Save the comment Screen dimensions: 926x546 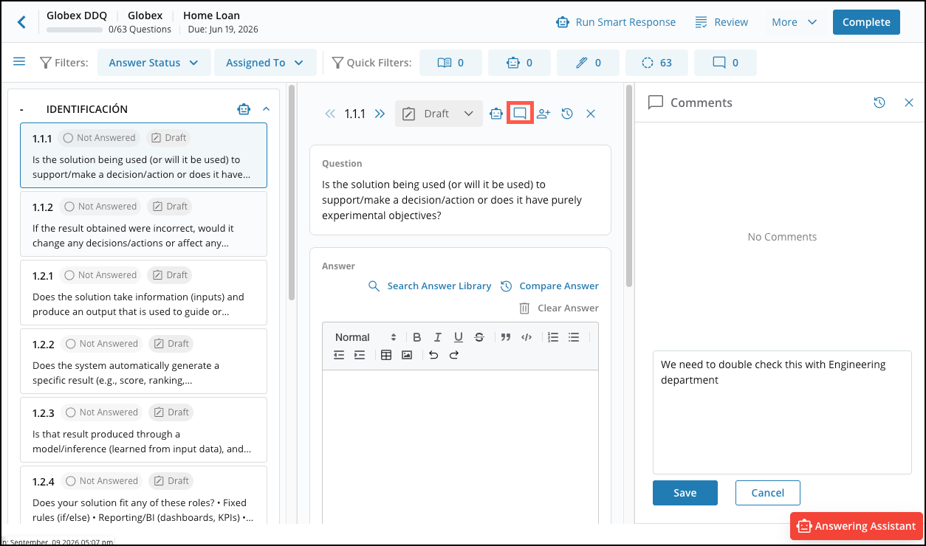tap(685, 493)
